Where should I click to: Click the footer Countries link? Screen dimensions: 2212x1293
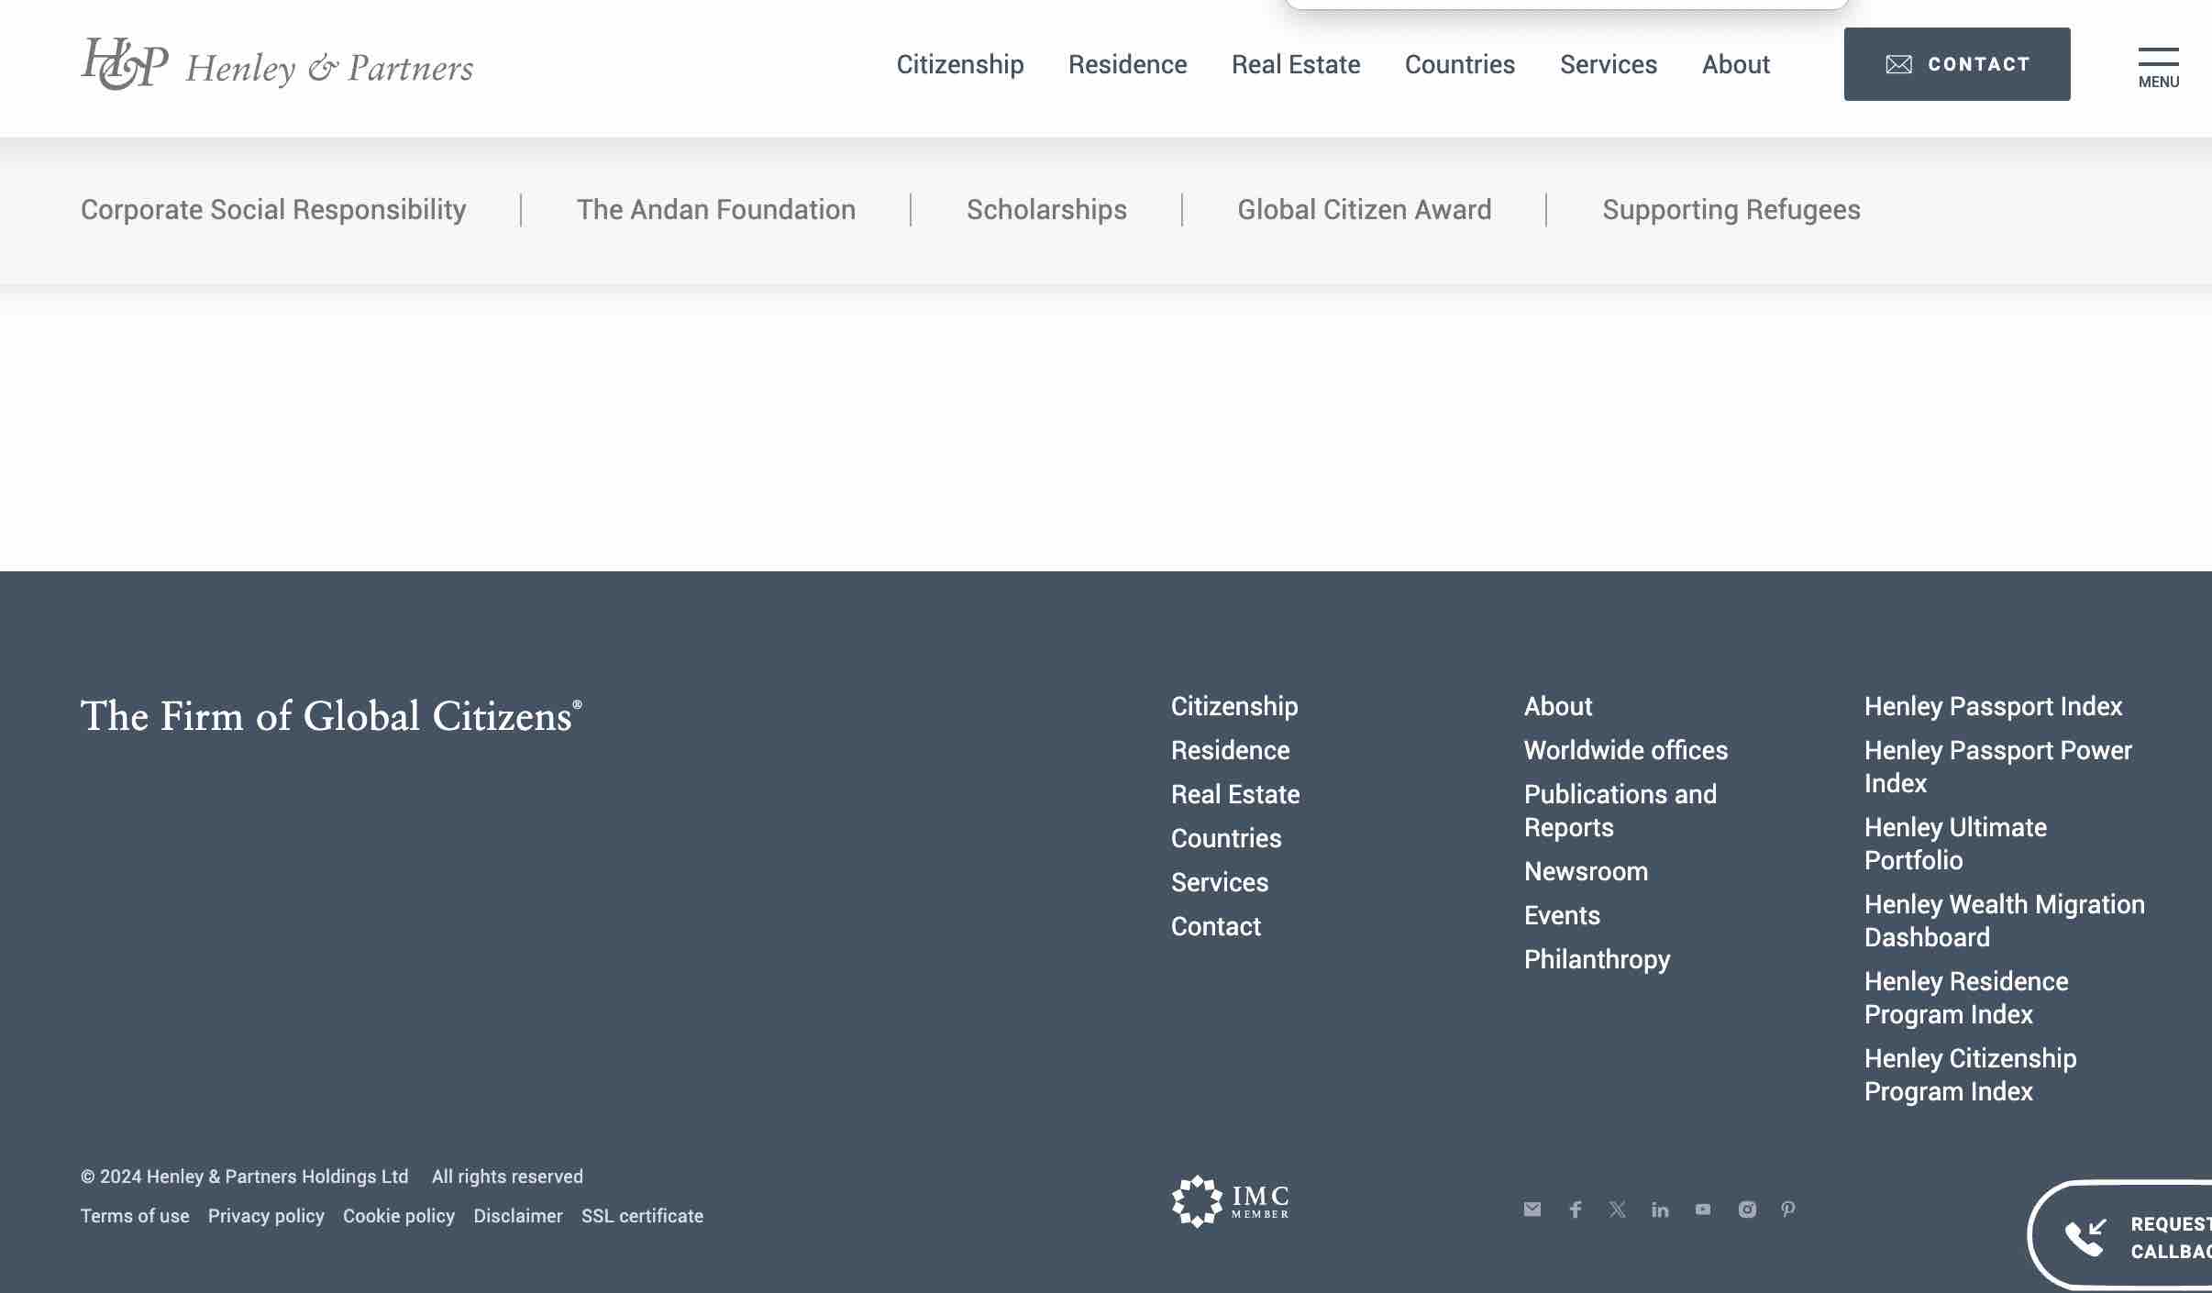tap(1226, 838)
